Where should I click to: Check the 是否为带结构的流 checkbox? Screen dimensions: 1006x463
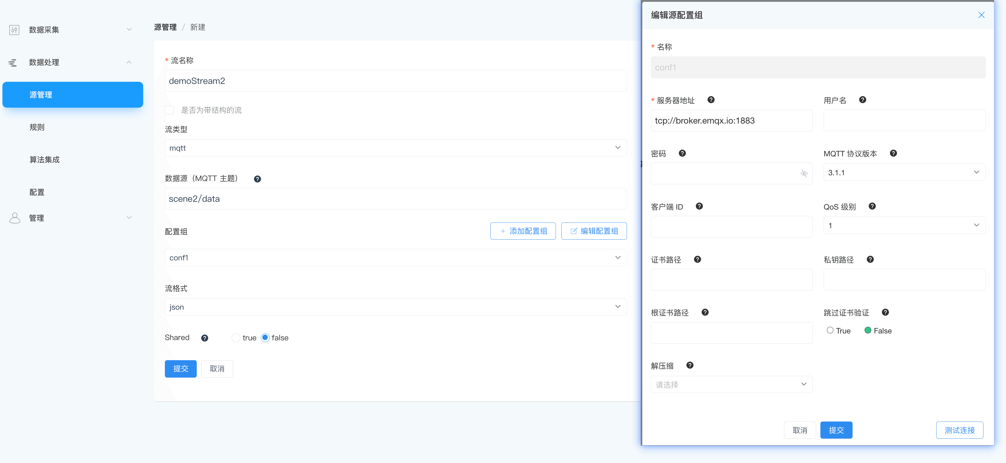pos(169,110)
